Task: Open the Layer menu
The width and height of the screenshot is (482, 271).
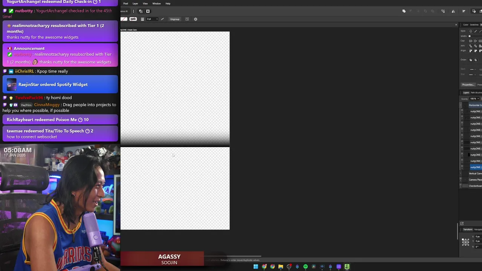Action: (x=135, y=3)
